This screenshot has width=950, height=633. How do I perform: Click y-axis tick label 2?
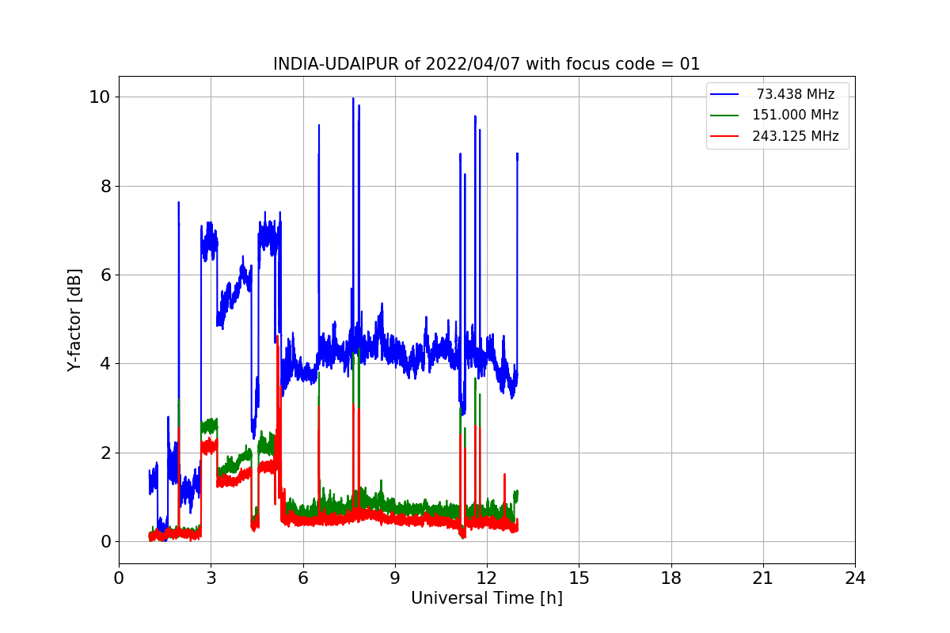click(104, 453)
